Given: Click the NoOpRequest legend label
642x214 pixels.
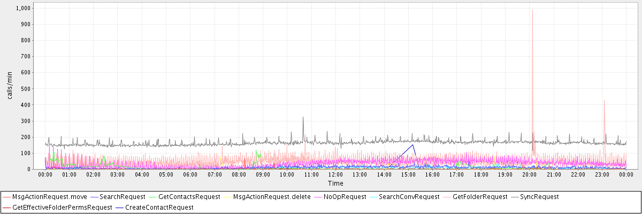Looking at the screenshot, I should tap(345, 197).
